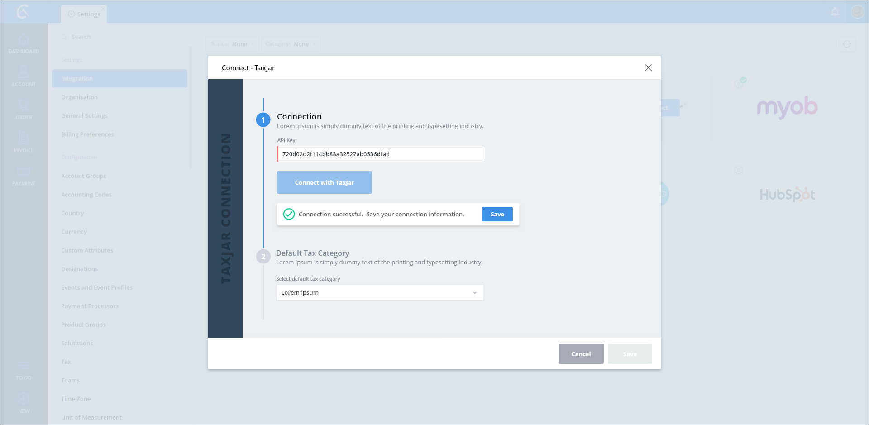Open the Account section icon
This screenshot has width=869, height=425.
tap(24, 72)
